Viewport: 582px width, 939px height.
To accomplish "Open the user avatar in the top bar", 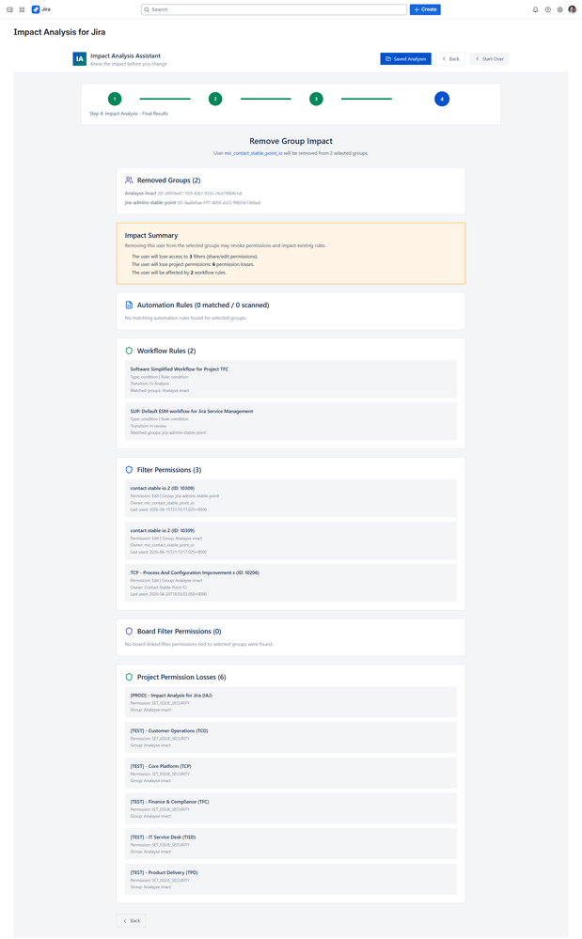I will point(573,10).
